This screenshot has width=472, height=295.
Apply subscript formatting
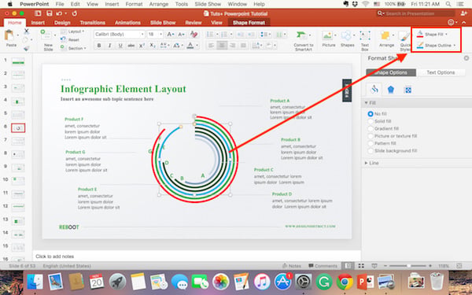pyautogui.click(x=153, y=46)
